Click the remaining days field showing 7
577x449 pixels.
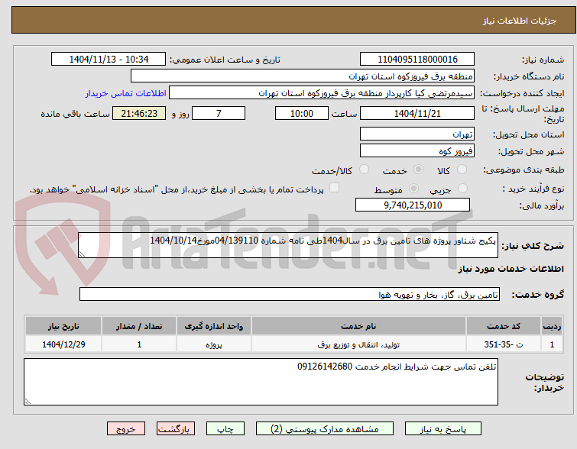(219, 113)
